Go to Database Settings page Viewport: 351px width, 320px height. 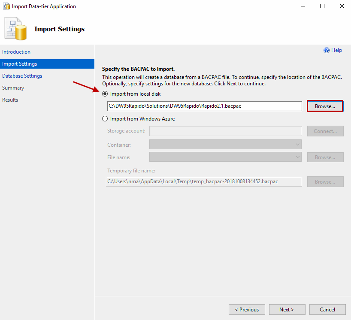click(22, 76)
